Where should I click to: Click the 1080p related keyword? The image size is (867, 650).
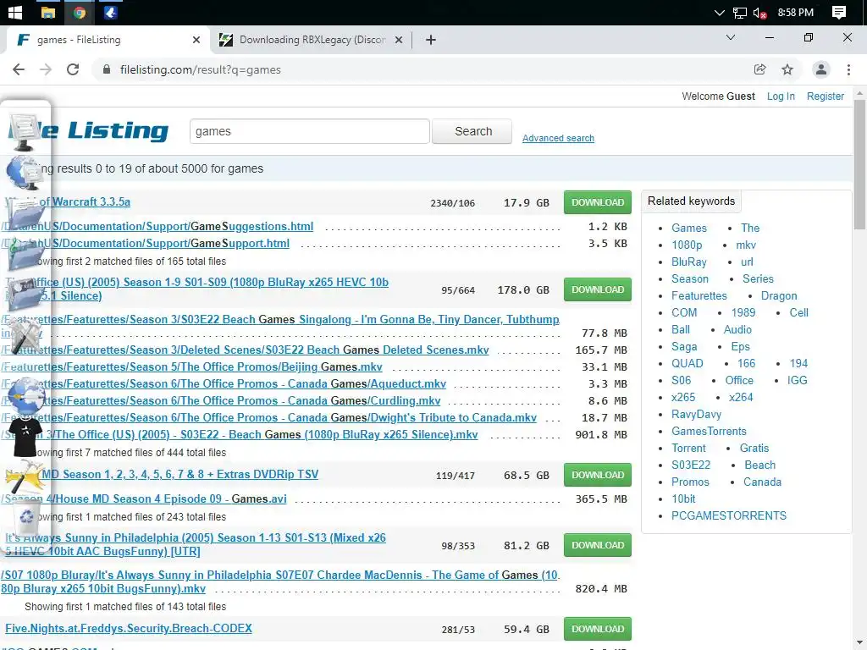pos(687,245)
